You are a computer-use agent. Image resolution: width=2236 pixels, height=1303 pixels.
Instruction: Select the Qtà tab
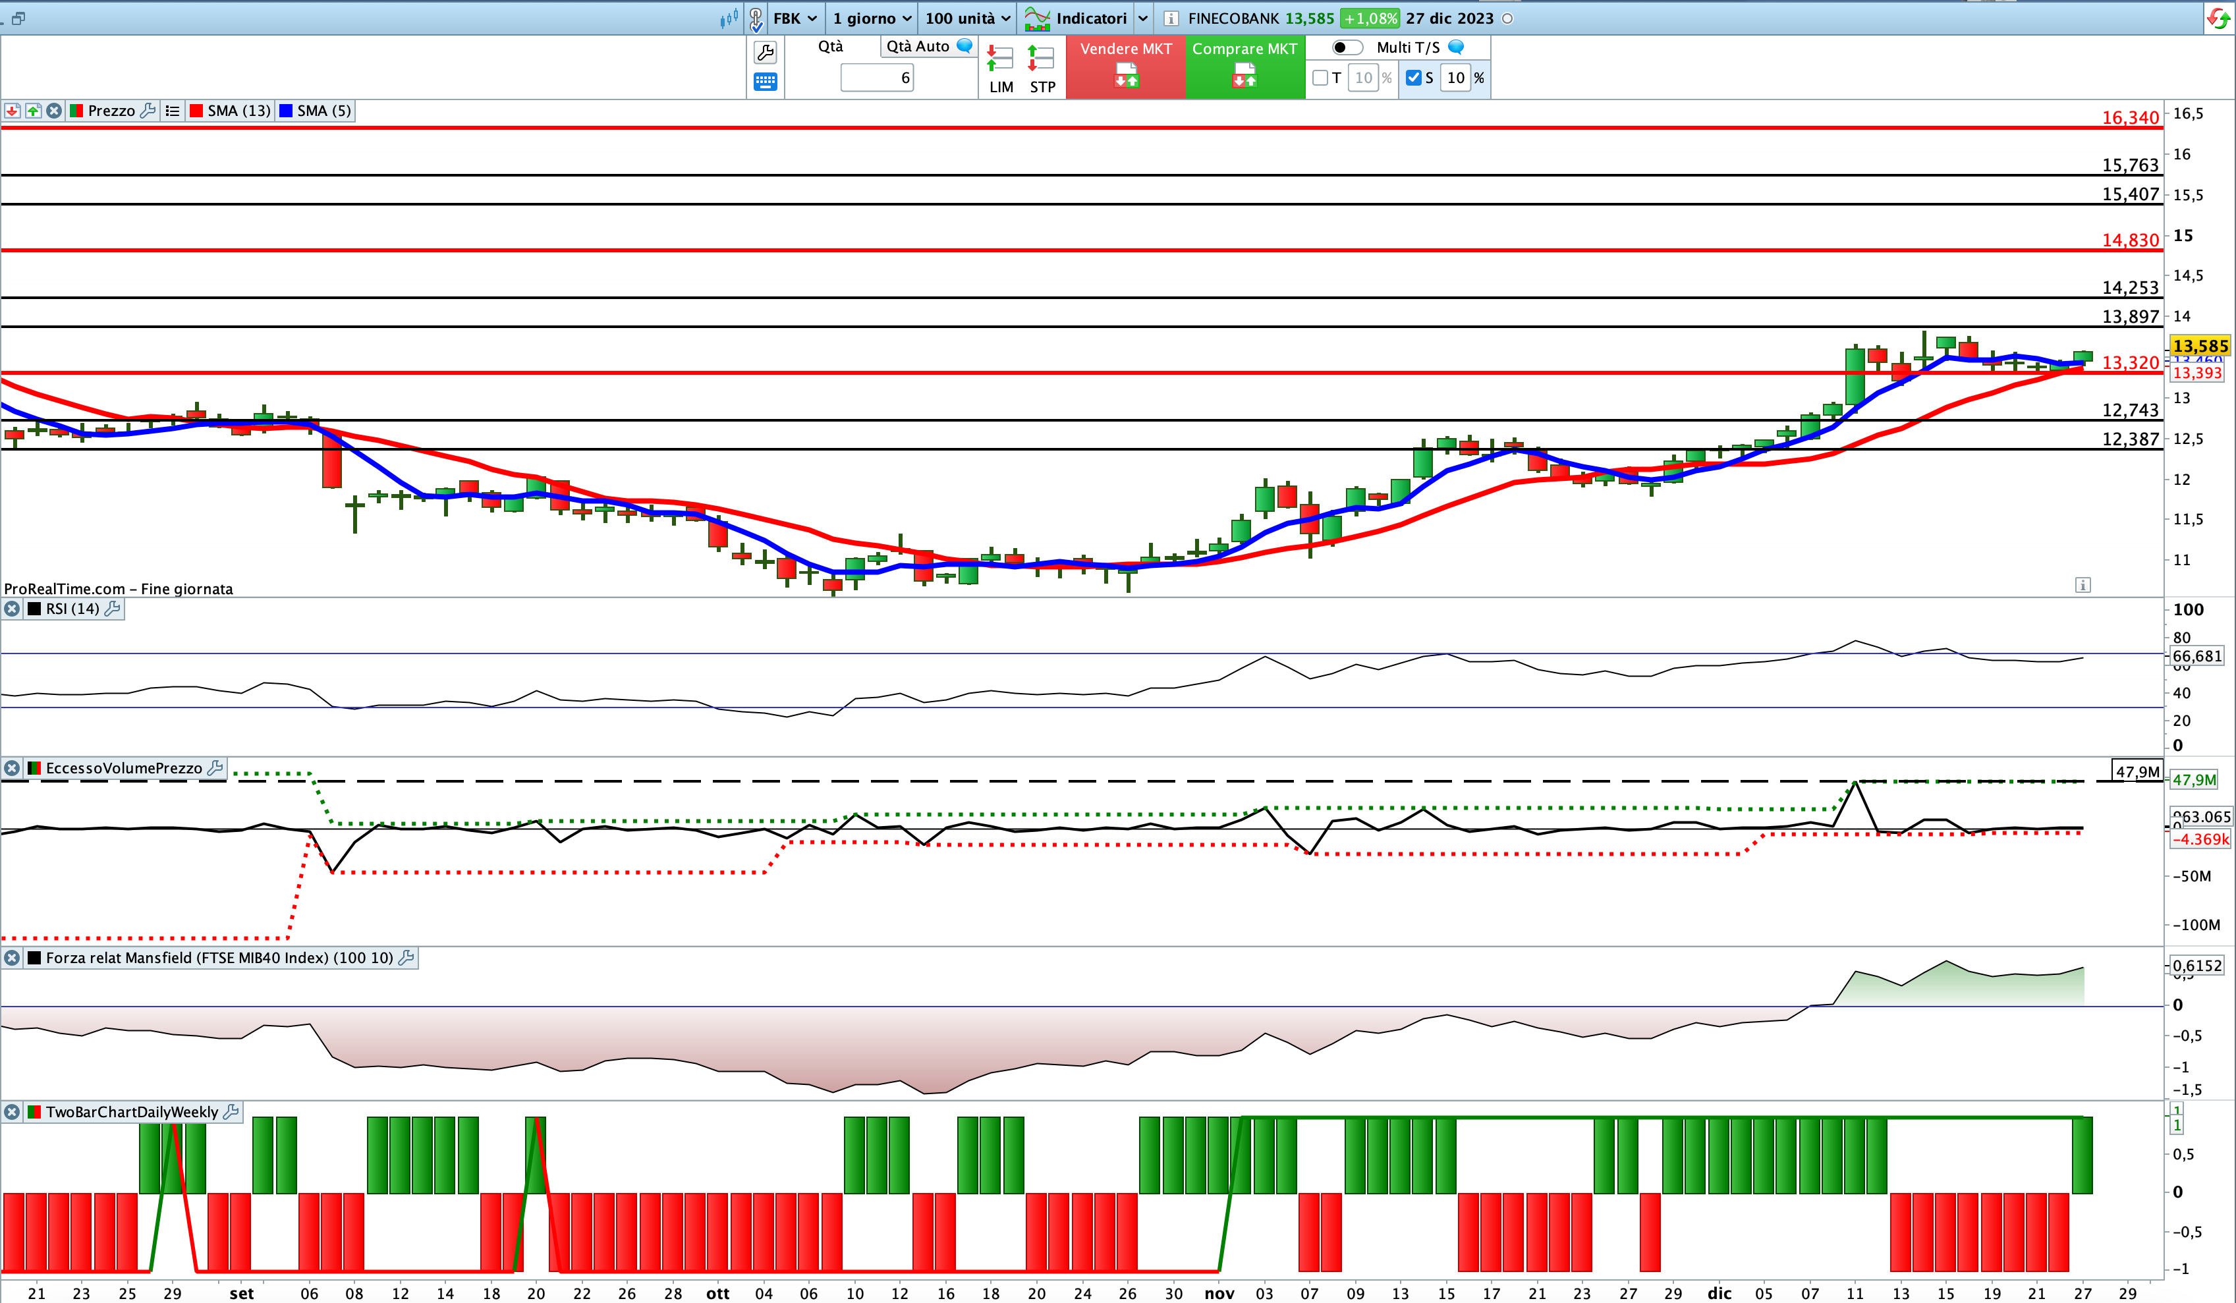pyautogui.click(x=831, y=46)
